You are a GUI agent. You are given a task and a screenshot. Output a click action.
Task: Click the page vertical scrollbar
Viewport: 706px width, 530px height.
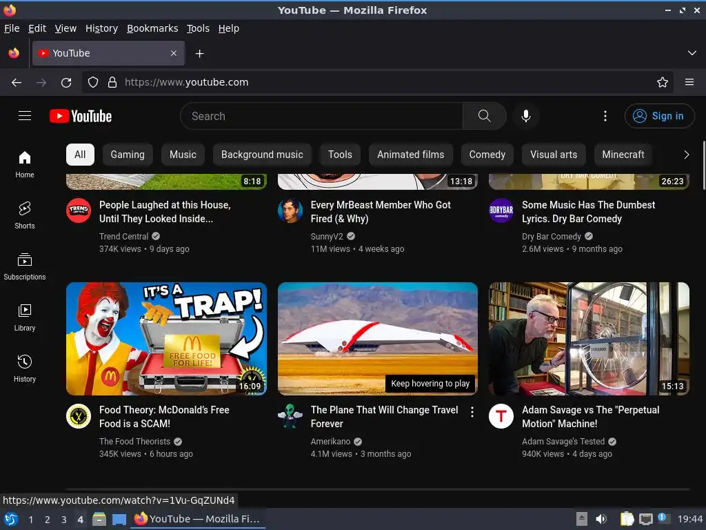(704, 166)
